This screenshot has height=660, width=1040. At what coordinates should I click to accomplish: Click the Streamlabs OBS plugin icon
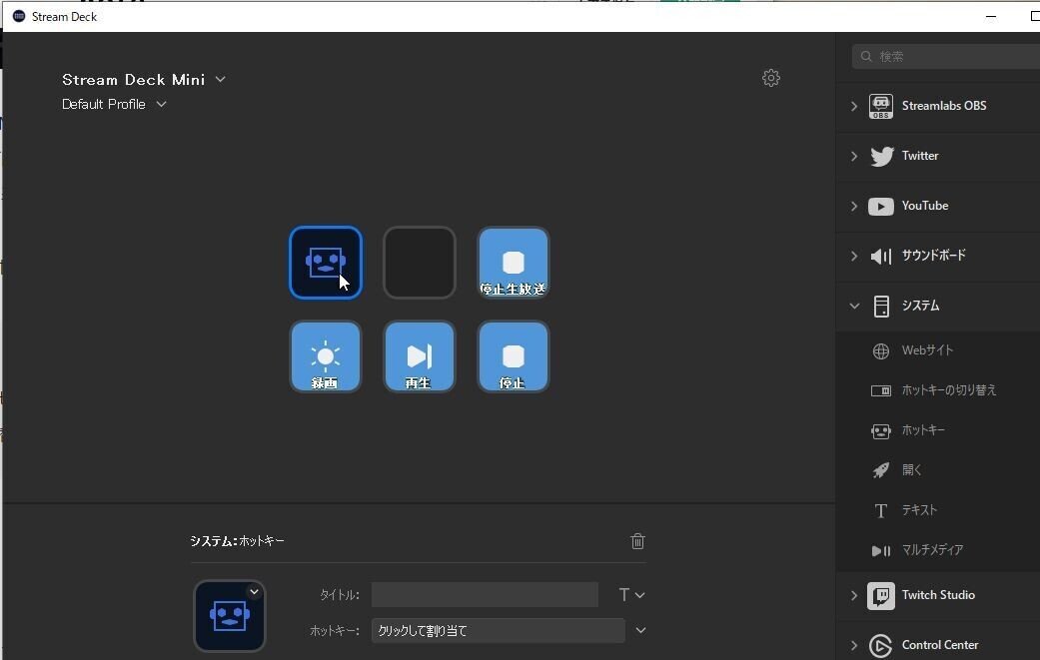coord(881,106)
